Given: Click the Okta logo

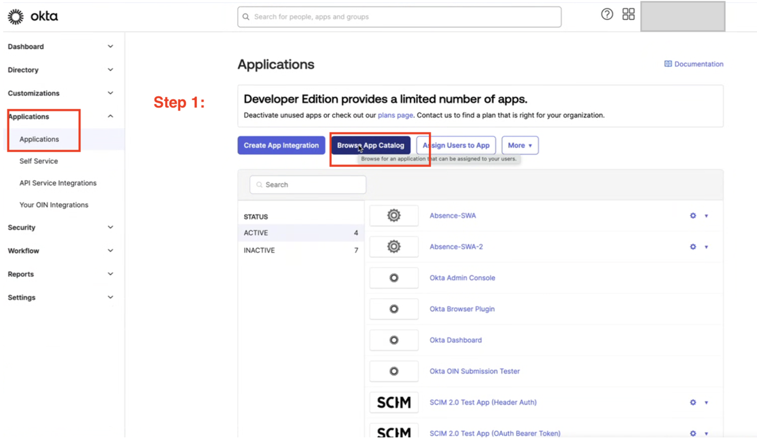Looking at the screenshot, I should point(33,17).
